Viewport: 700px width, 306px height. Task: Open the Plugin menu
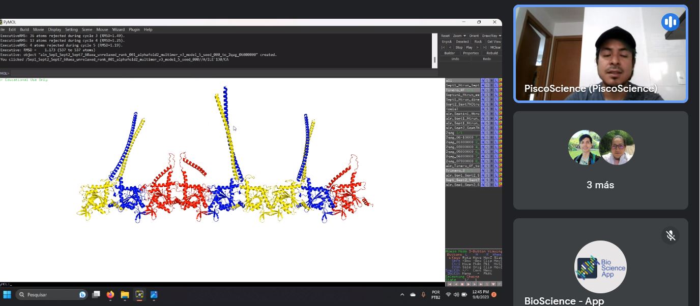[x=134, y=29]
